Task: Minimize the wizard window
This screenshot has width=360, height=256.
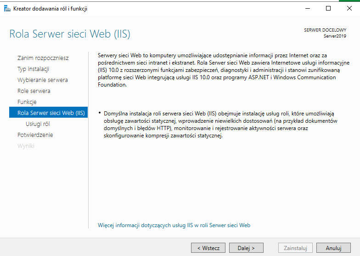Action: 308,8
